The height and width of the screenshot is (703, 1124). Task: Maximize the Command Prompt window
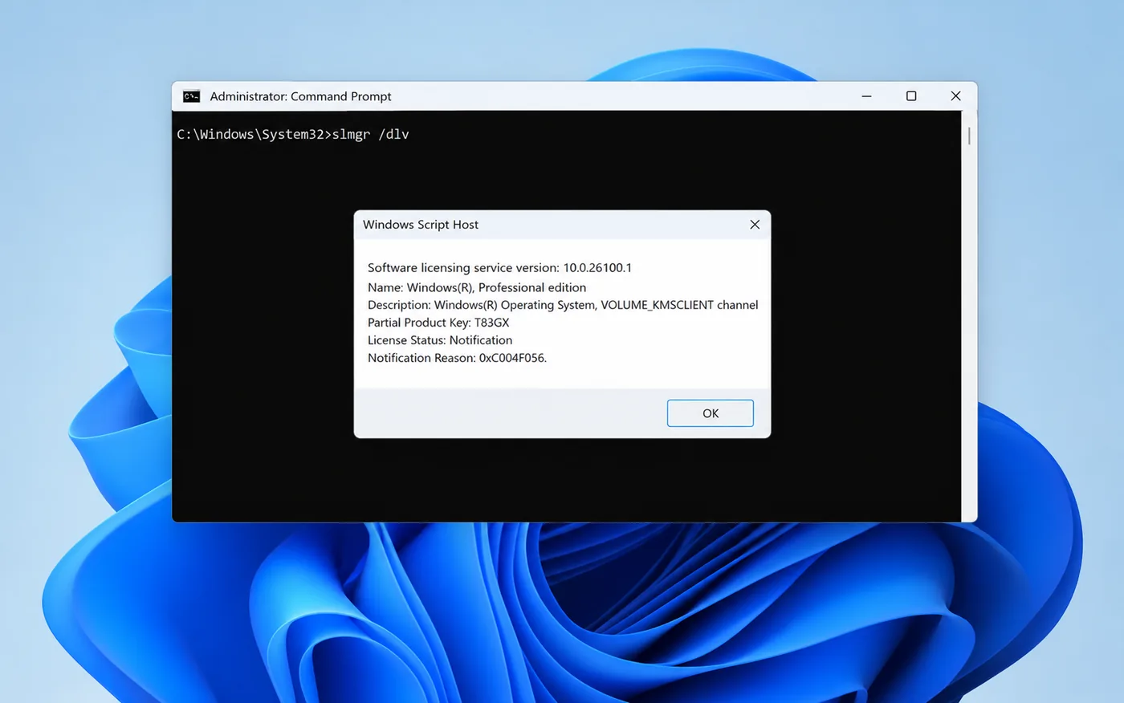click(x=911, y=96)
